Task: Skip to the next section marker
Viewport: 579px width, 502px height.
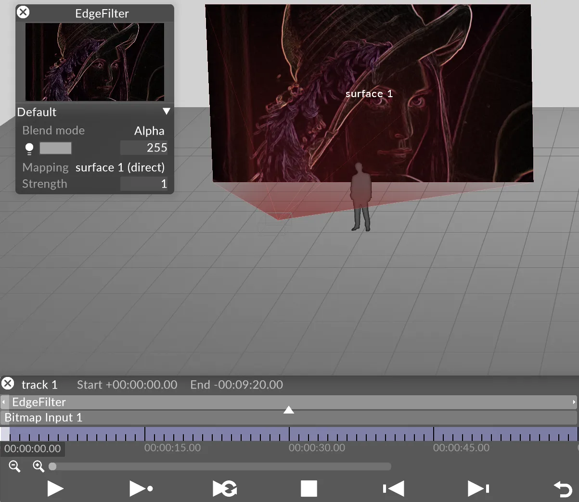Action: tap(478, 489)
